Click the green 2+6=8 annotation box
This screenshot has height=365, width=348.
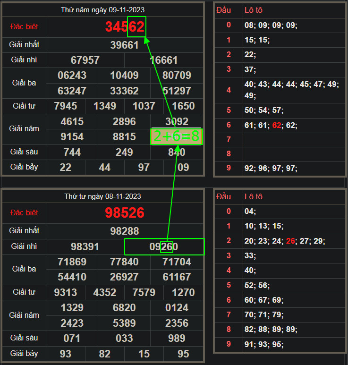[x=177, y=136]
